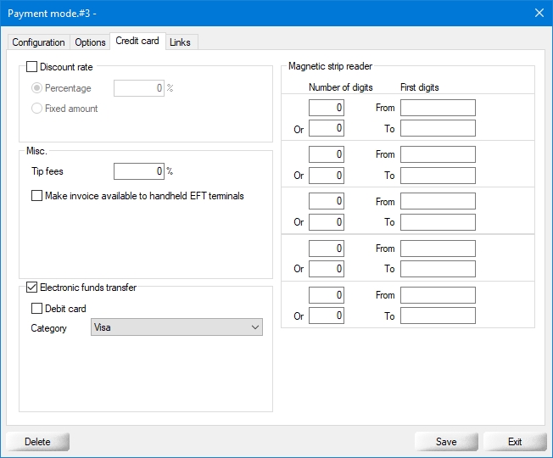
Task: Enable the Discount rate checkbox
Action: coord(32,67)
